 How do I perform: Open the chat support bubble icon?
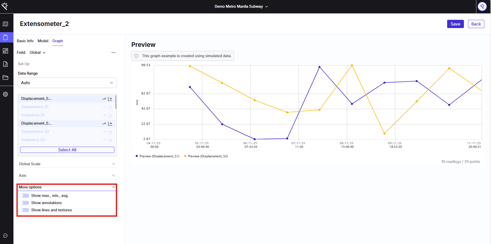[5, 236]
